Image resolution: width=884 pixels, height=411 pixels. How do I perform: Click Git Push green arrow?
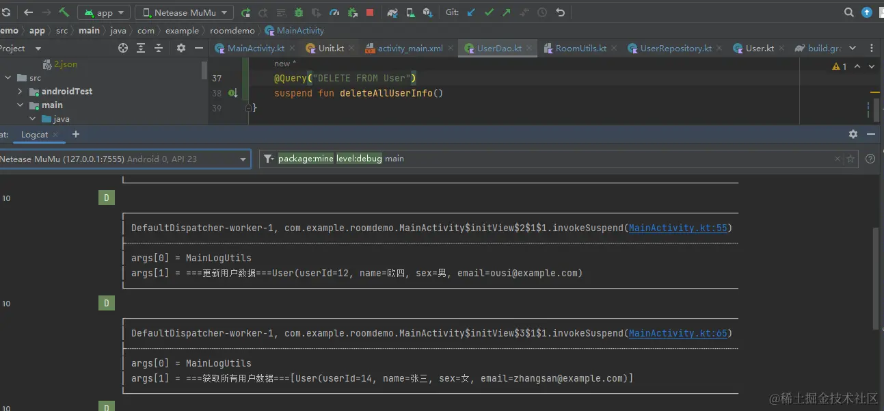click(x=507, y=12)
